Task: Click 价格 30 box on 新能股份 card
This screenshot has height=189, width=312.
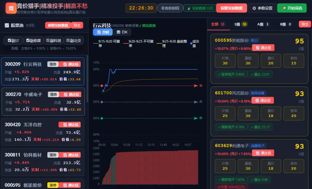Action: click(x=225, y=61)
